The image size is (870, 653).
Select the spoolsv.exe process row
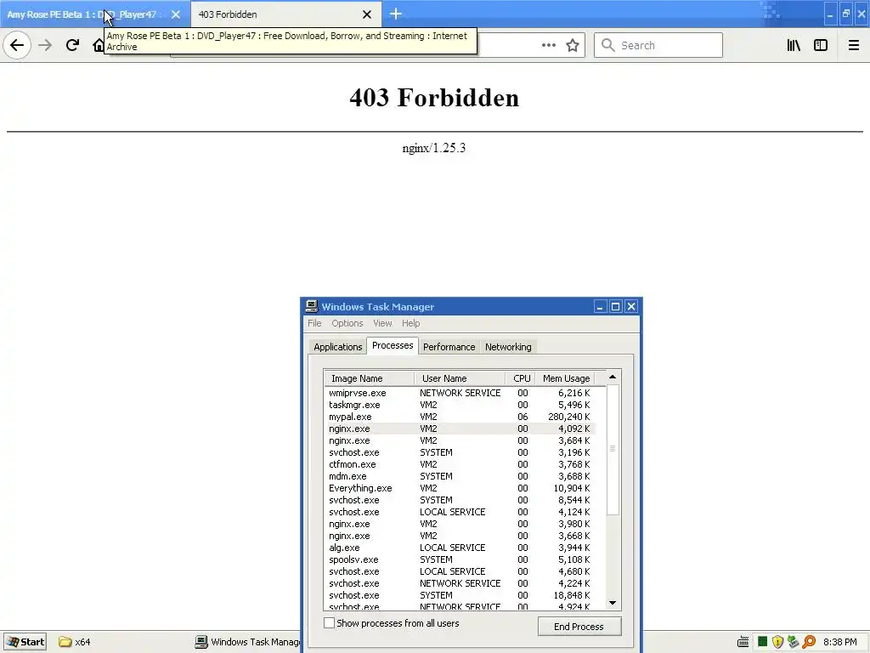[x=460, y=559]
